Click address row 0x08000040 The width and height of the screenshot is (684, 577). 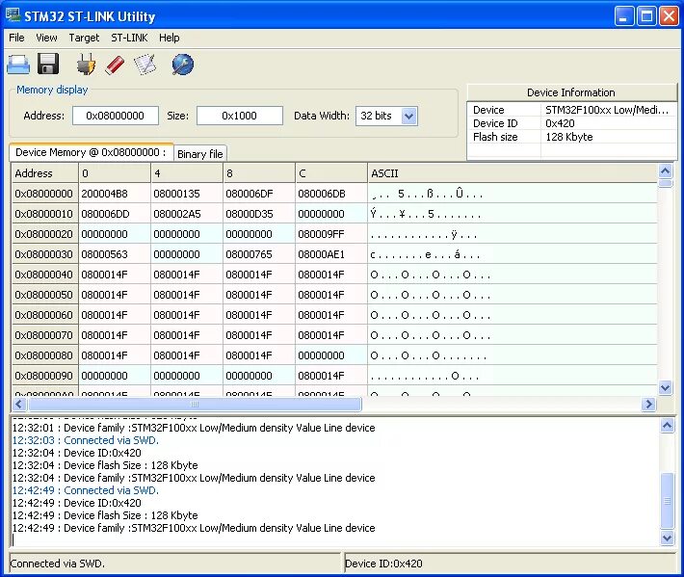pos(43,275)
